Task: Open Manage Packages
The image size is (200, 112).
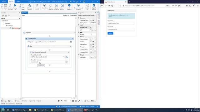Action: (30, 7)
